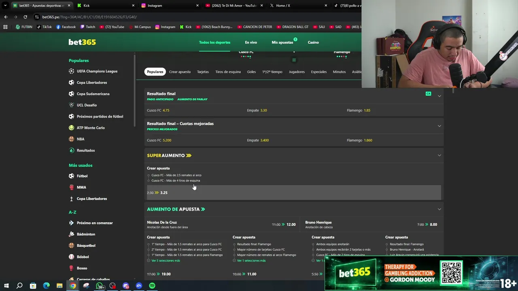Click Resultados icon in sidebar

point(72,150)
